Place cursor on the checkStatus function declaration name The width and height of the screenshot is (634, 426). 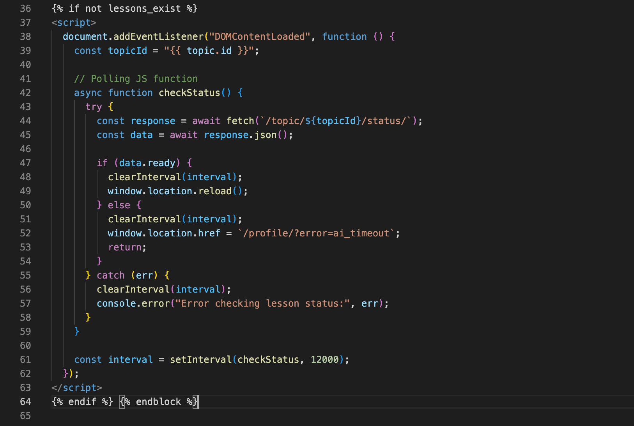click(189, 93)
